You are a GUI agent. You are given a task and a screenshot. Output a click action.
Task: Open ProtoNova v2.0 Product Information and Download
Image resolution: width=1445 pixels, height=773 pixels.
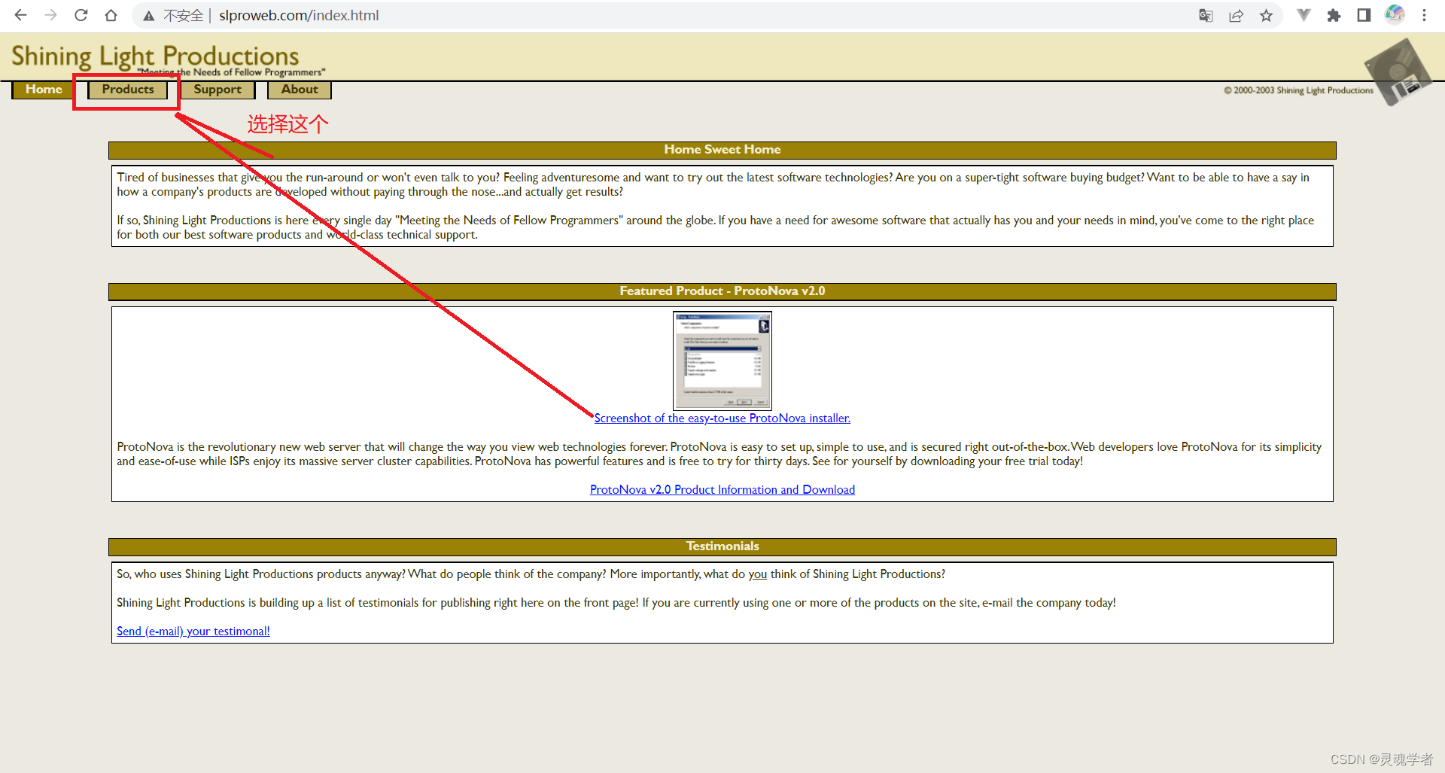722,490
